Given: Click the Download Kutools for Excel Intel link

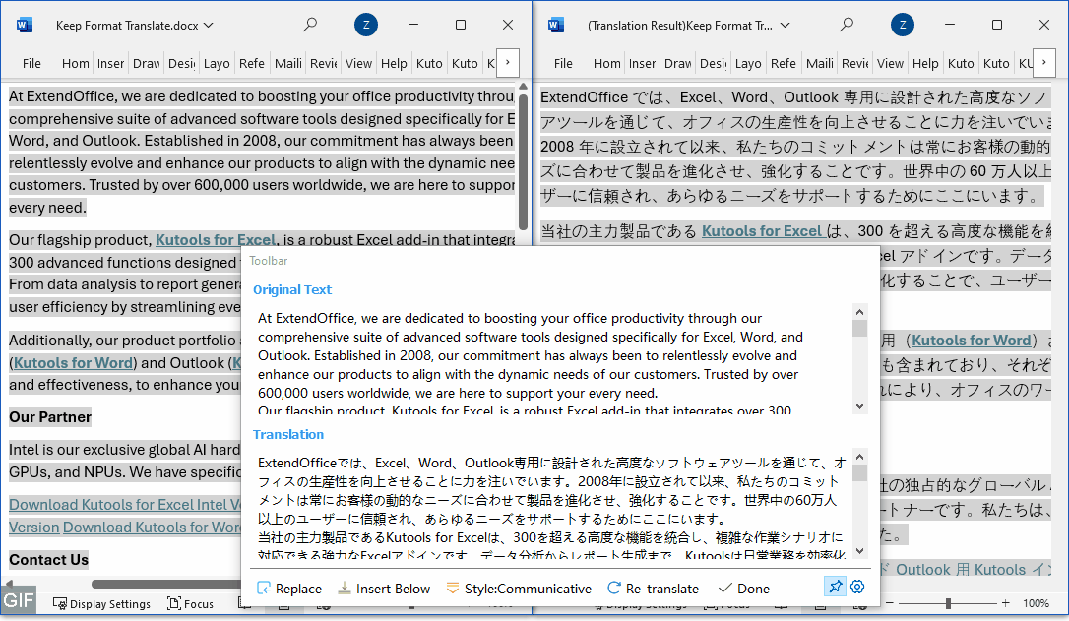Looking at the screenshot, I should [125, 505].
